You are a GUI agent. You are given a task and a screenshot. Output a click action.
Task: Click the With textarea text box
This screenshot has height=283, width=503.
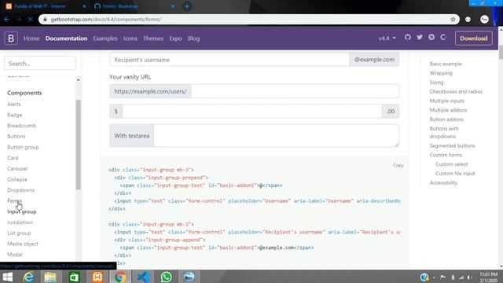[x=277, y=136]
